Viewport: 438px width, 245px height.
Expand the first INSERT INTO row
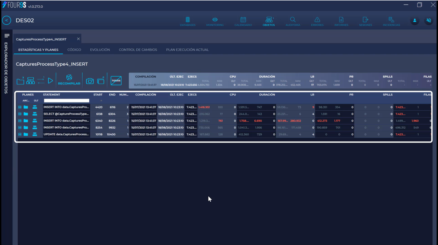click(20, 107)
